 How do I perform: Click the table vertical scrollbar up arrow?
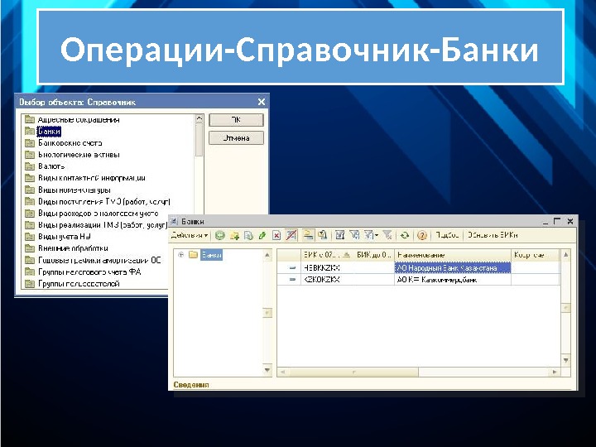click(566, 255)
